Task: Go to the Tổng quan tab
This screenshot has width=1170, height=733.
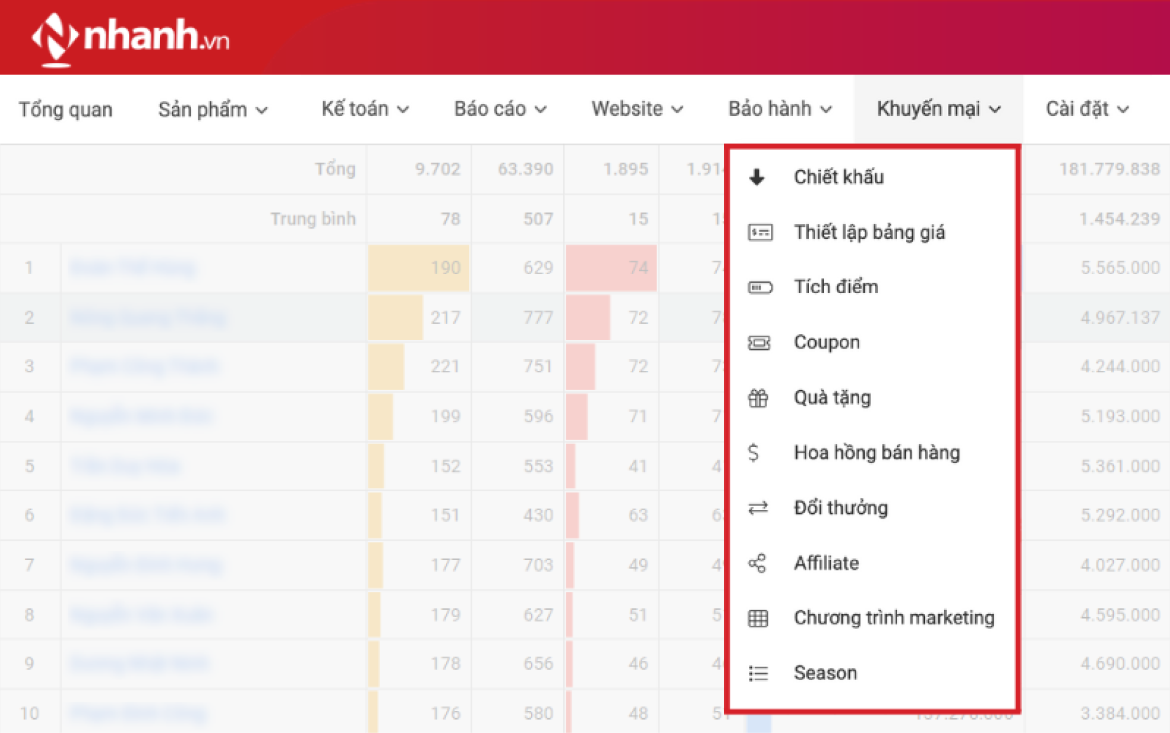Action: (66, 110)
